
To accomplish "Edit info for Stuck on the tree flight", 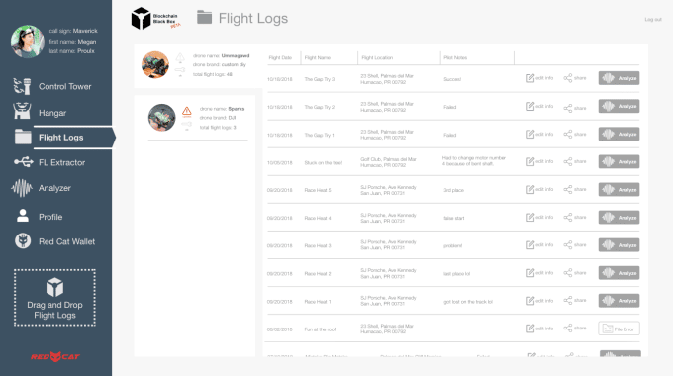I will point(539,161).
